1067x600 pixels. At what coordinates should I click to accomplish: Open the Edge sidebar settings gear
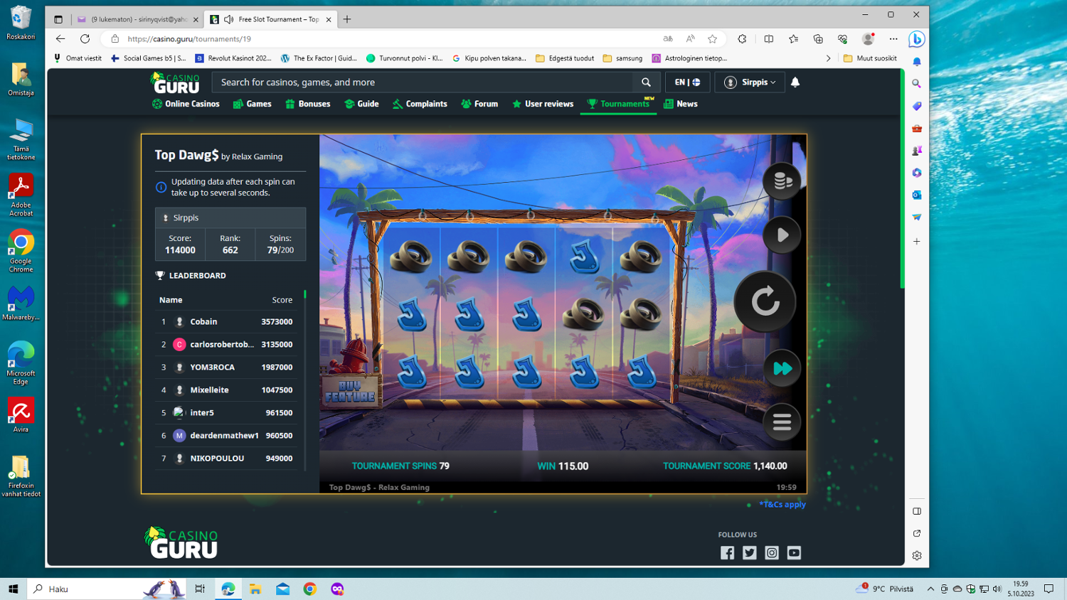917,556
